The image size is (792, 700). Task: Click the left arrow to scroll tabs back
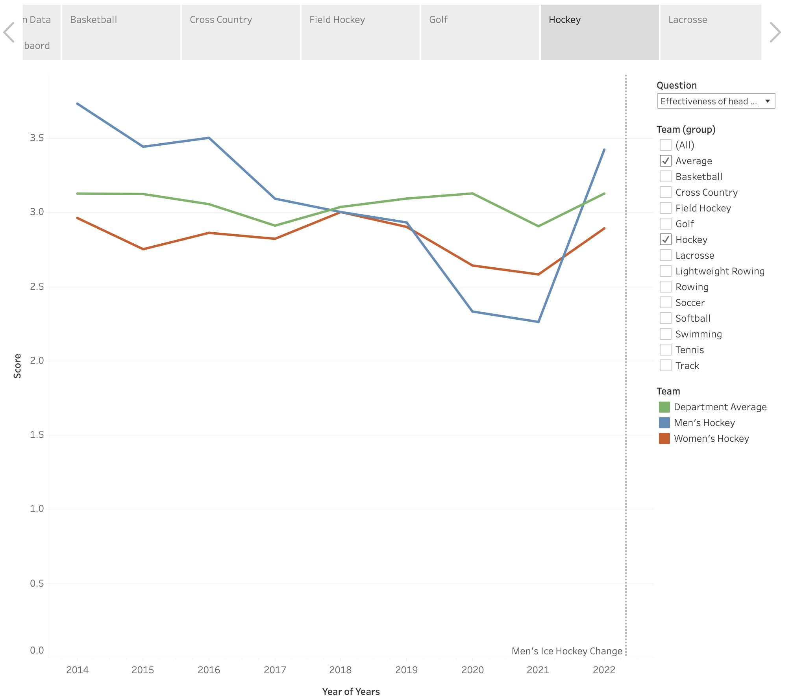(9, 32)
